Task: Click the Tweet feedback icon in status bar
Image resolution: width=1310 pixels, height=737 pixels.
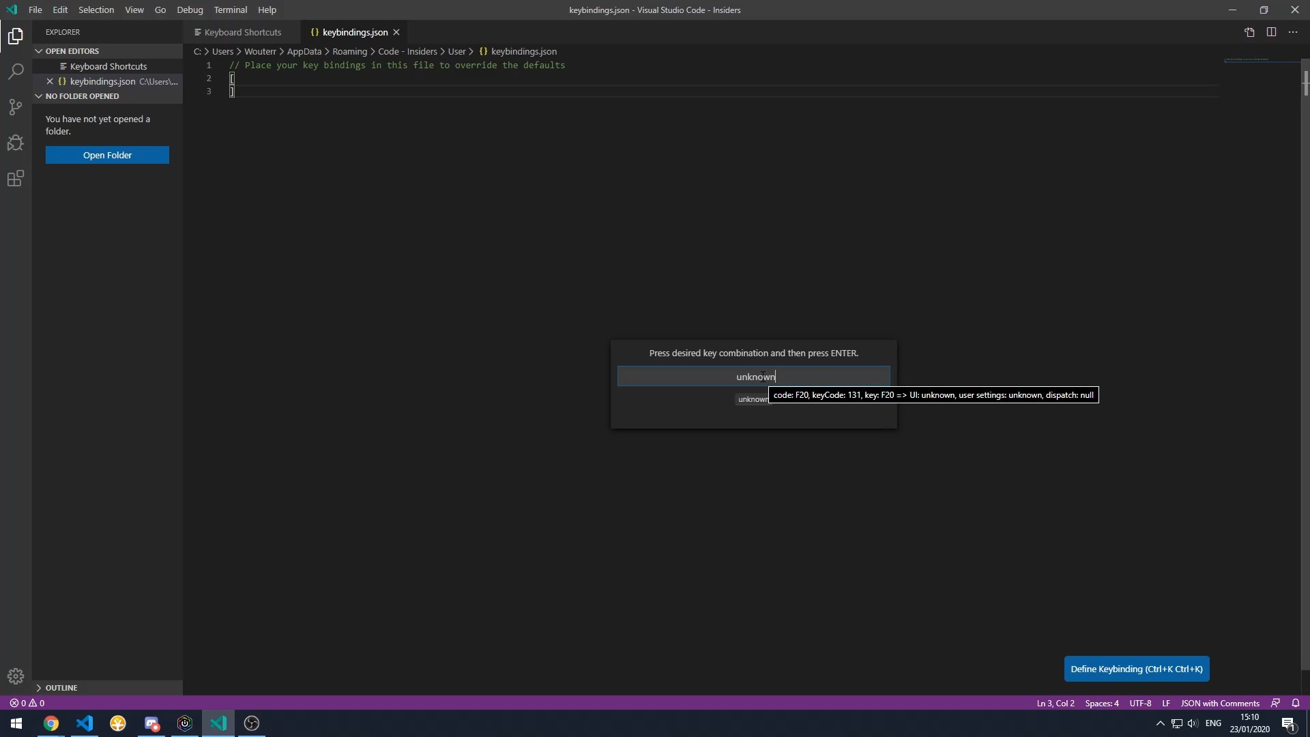Action: 1275,703
